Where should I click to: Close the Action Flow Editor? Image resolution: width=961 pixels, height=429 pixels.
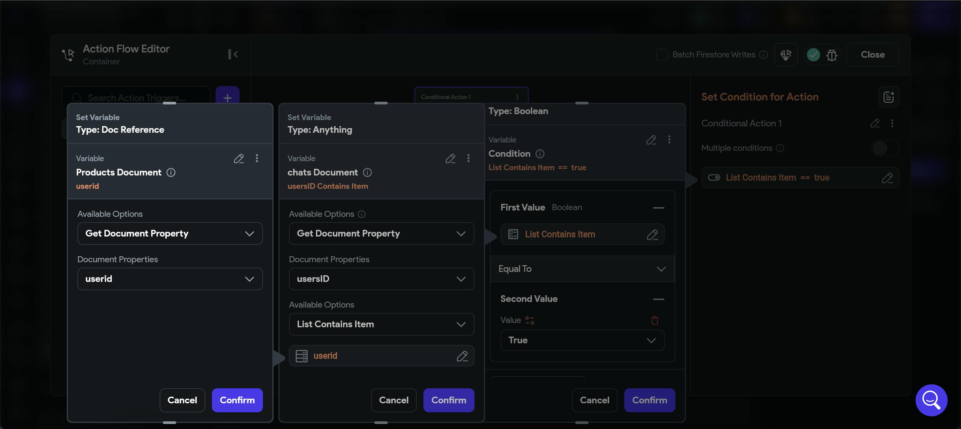pos(873,55)
